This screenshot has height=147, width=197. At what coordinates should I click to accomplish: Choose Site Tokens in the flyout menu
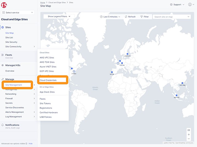click(x=45, y=103)
